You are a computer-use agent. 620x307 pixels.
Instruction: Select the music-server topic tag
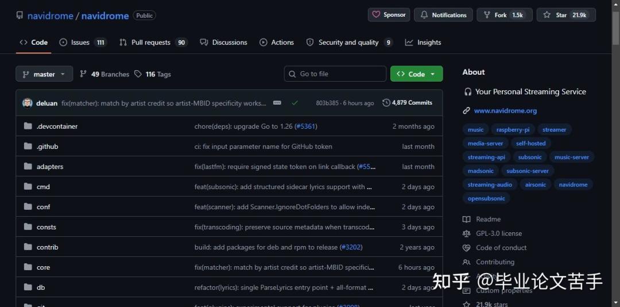point(572,158)
